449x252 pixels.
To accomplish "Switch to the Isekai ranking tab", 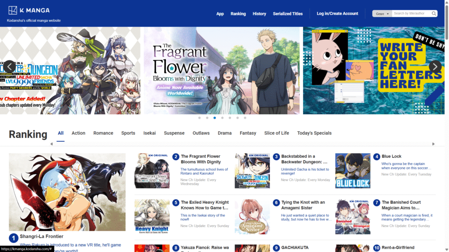I will pos(150,133).
